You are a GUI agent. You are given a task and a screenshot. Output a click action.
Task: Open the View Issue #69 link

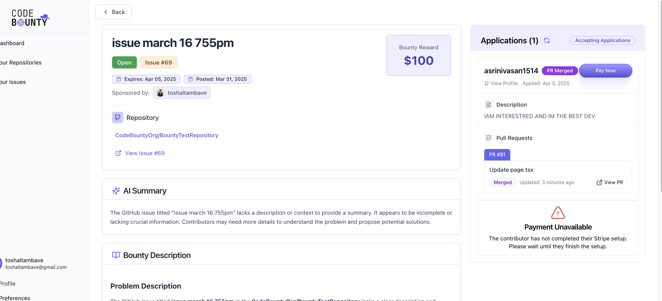(x=140, y=153)
